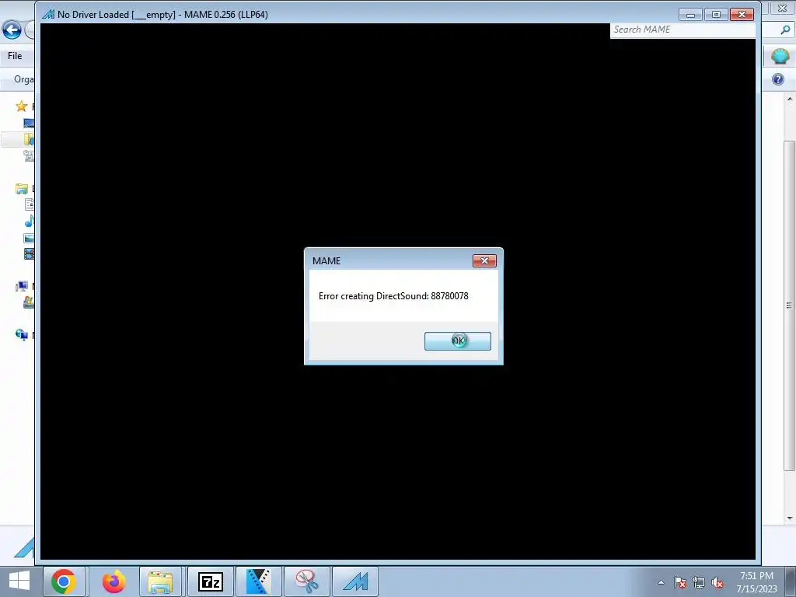Open Windows Start menu
The width and height of the screenshot is (796, 597).
(19, 581)
